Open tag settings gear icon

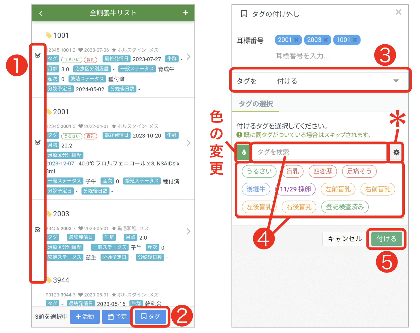click(x=396, y=152)
